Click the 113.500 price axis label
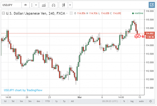This screenshot has width=157, height=106. (x=150, y=54)
